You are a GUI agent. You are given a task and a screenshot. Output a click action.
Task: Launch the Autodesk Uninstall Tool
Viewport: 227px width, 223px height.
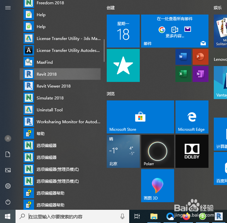tap(60, 110)
